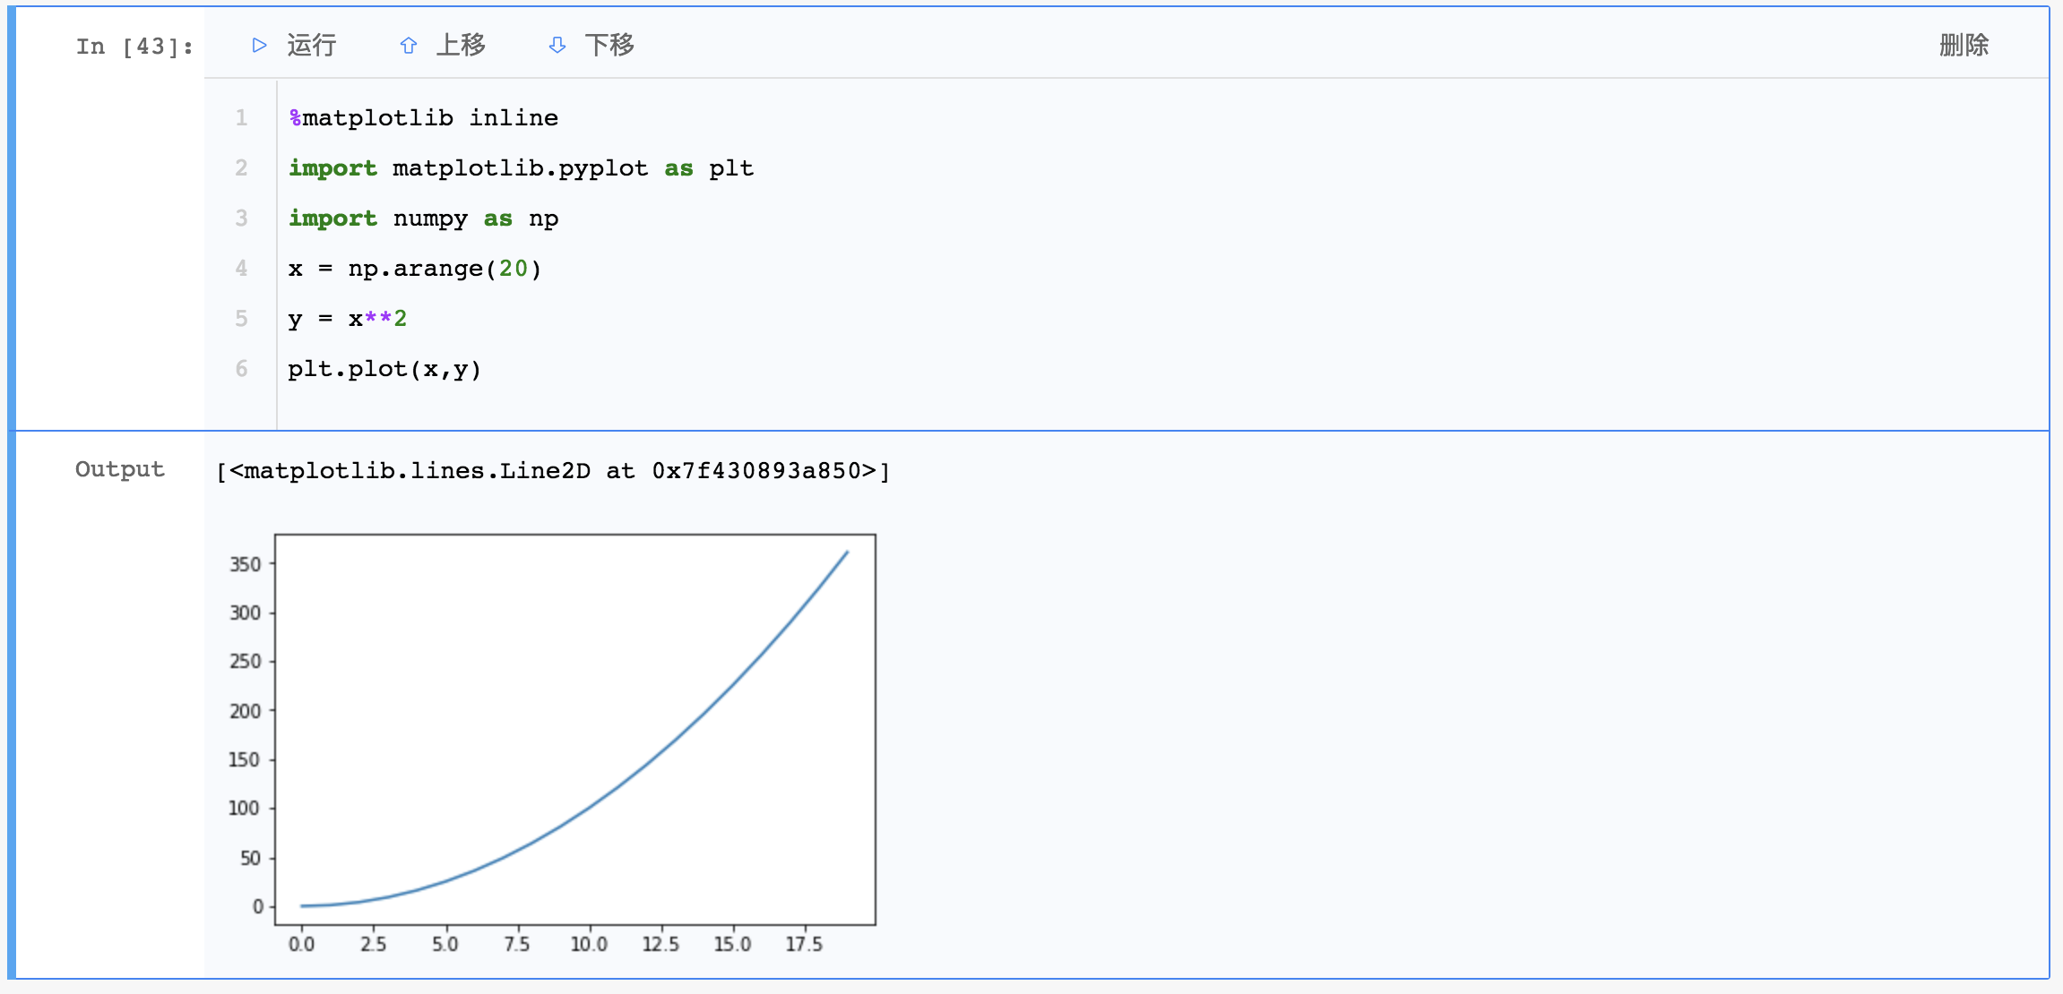Click the y = x**2 code line
The image size is (2063, 994).
[348, 319]
